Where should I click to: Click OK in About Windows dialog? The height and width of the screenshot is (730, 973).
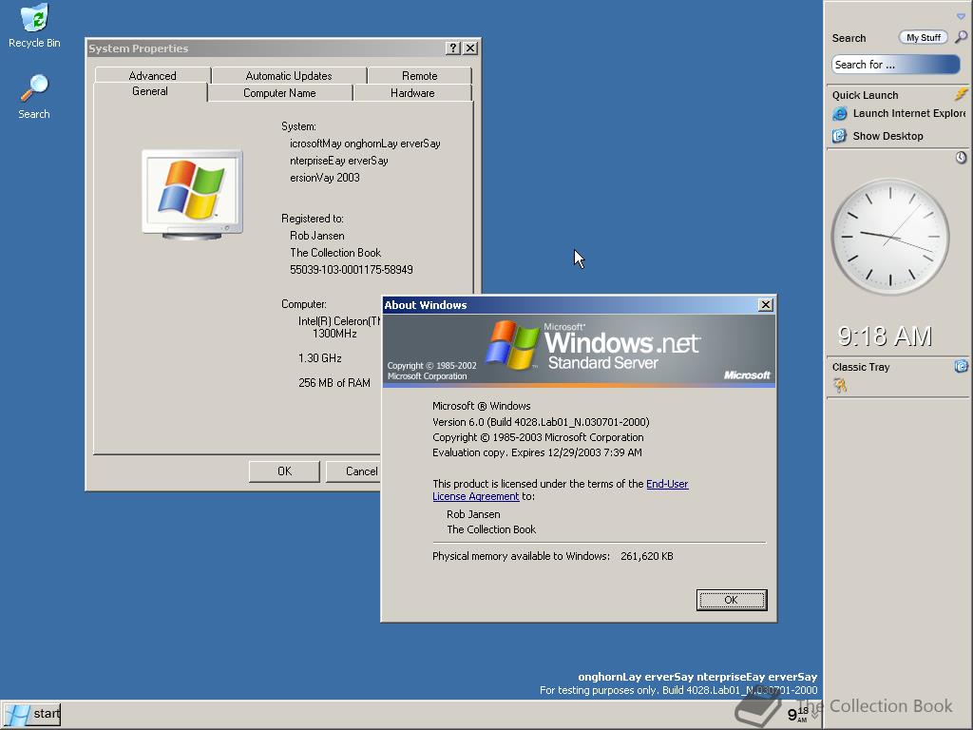pyautogui.click(x=732, y=600)
